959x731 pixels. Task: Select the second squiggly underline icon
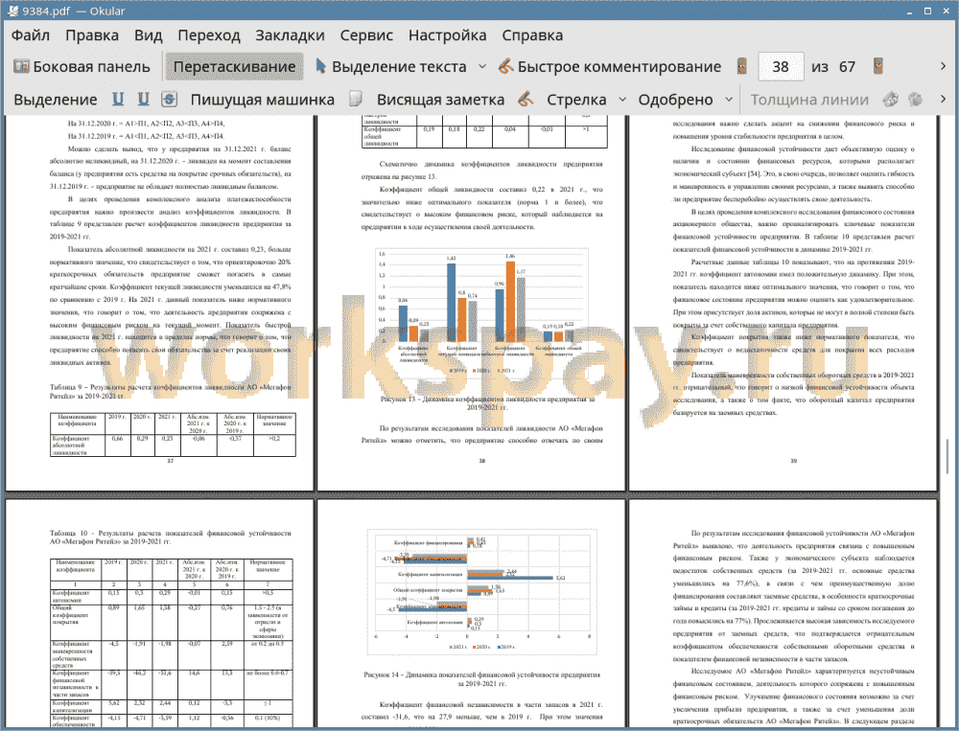tap(143, 99)
